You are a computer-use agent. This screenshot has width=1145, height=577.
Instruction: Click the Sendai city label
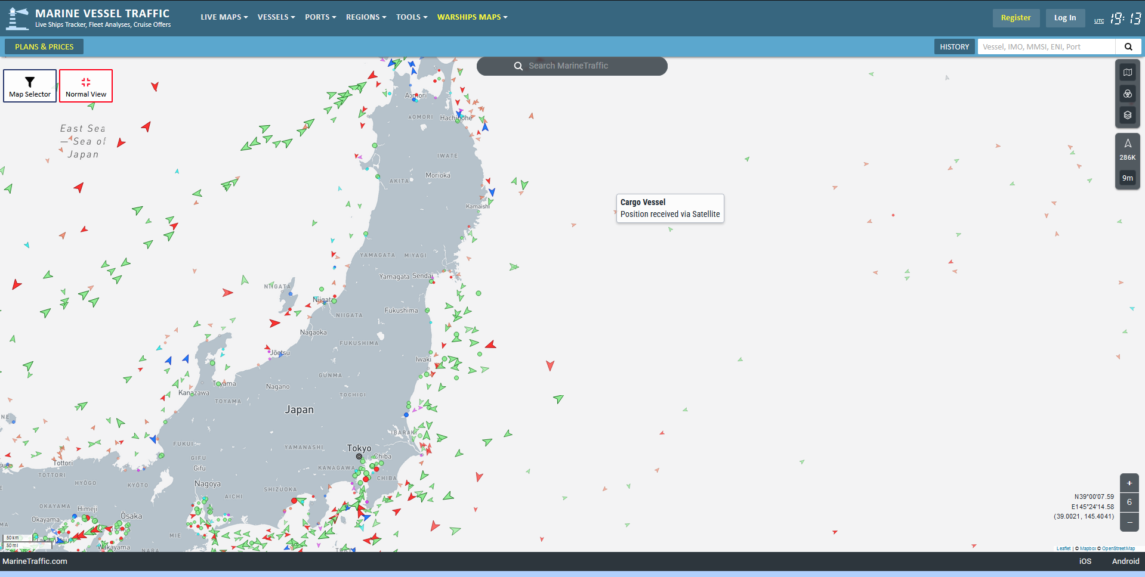click(x=422, y=276)
